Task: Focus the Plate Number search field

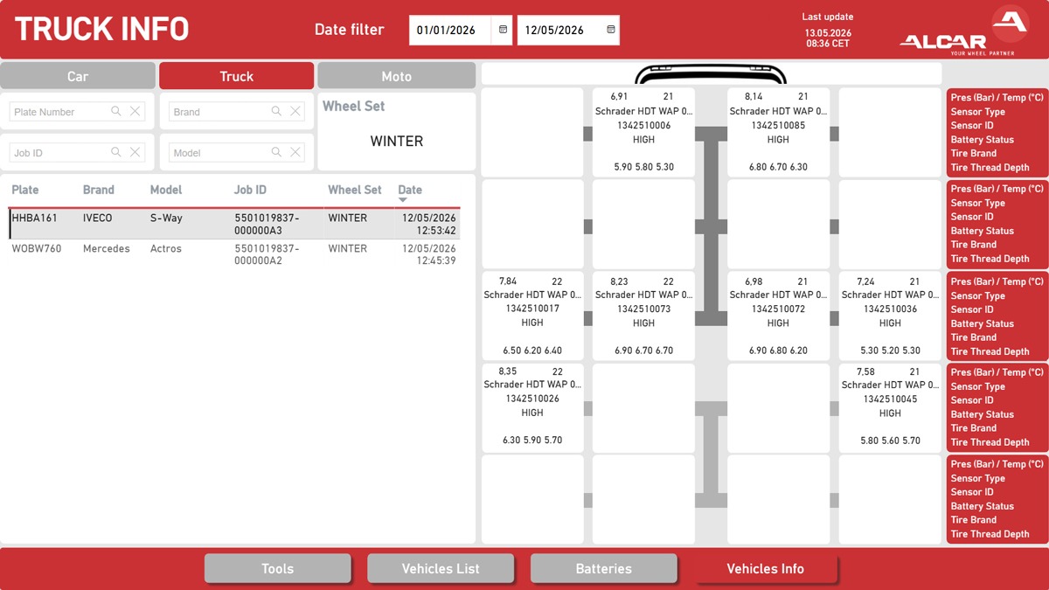Action: click(76, 111)
